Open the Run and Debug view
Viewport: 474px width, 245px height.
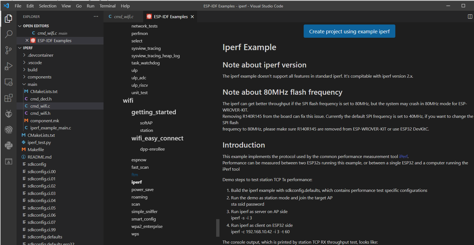point(9,66)
